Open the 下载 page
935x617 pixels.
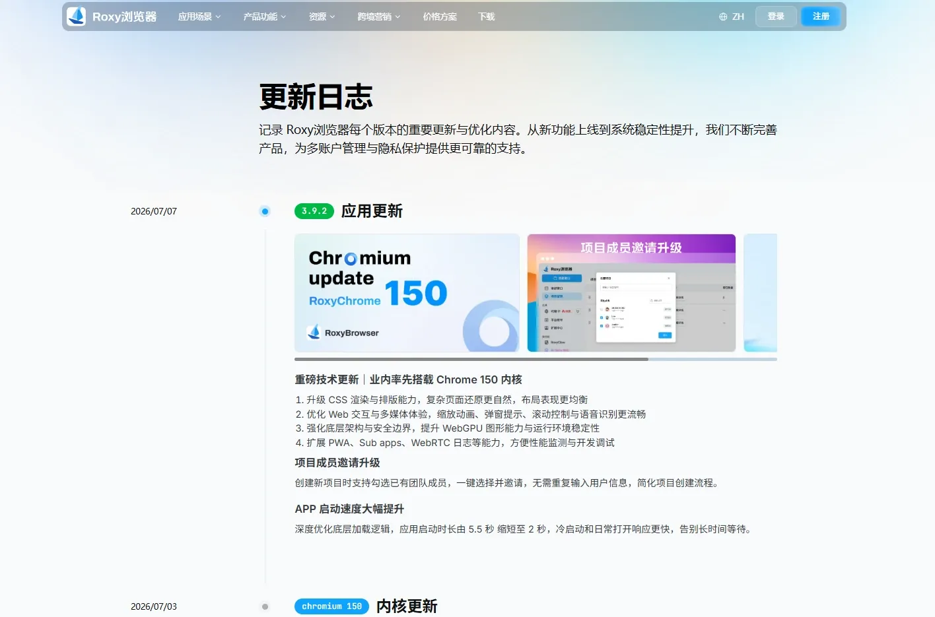coord(487,16)
